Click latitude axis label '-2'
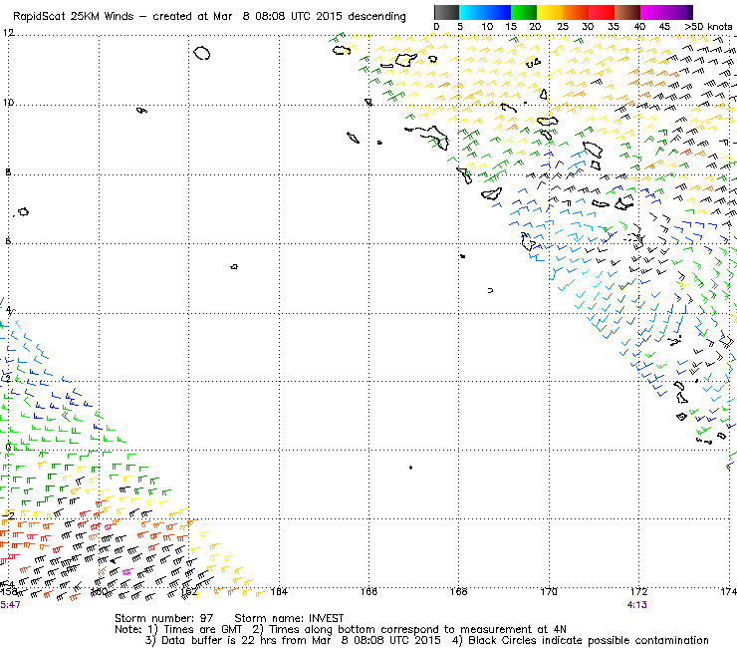Image resolution: width=737 pixels, height=648 pixels. (x=8, y=515)
